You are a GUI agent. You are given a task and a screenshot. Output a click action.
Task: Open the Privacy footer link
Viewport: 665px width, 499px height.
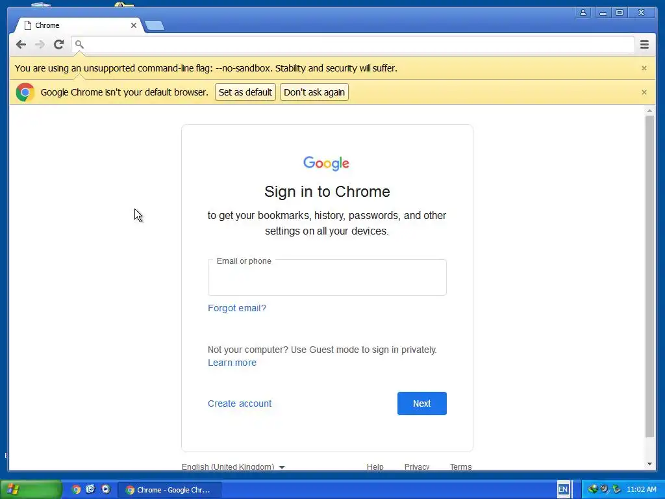click(417, 467)
